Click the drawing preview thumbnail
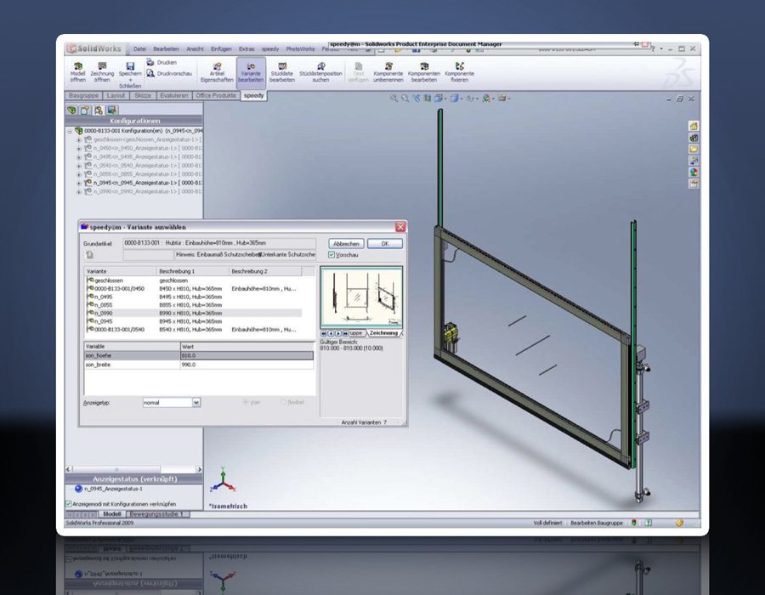Viewport: 765px width, 595px height. click(361, 297)
